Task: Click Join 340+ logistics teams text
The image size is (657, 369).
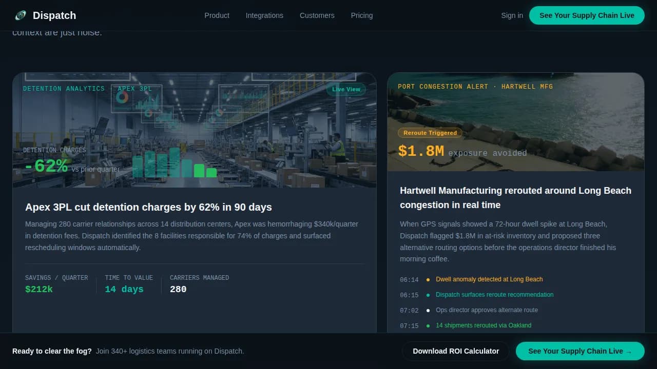Action: coord(170,351)
